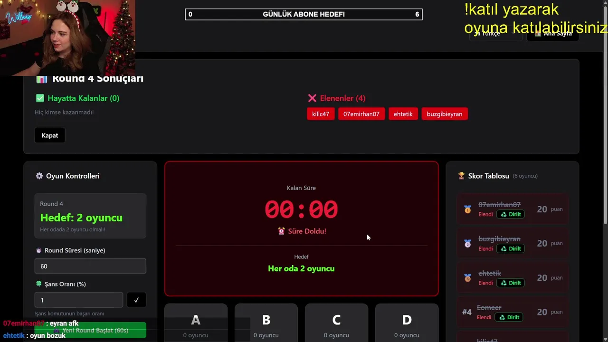Select room A card
Viewport: 608px width, 342px height.
click(196, 323)
